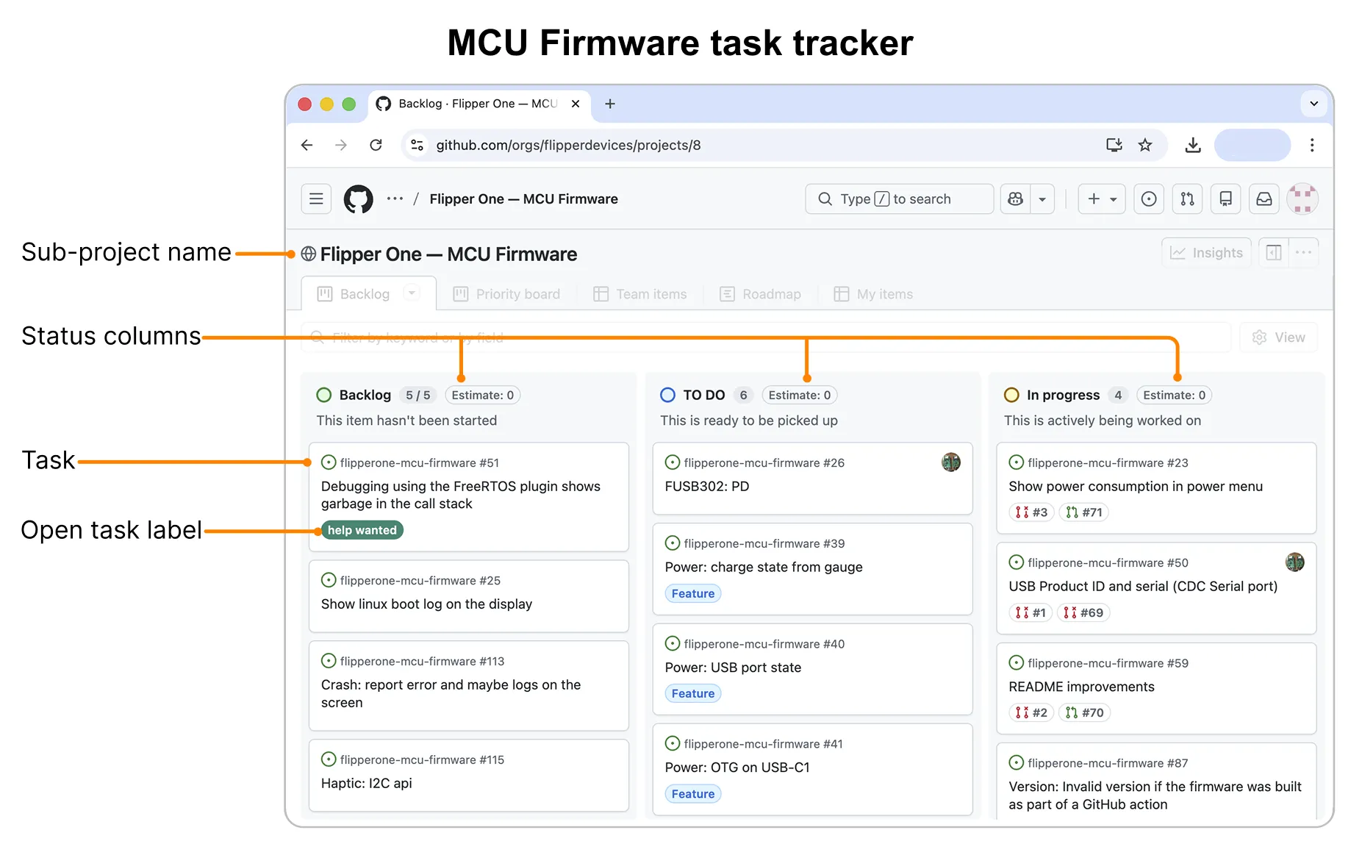
Task: Click the browser address bar URL
Action: point(568,145)
